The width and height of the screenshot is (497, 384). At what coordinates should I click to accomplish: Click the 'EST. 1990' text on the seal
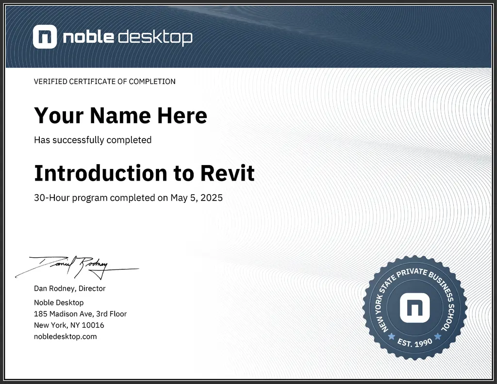(415, 343)
